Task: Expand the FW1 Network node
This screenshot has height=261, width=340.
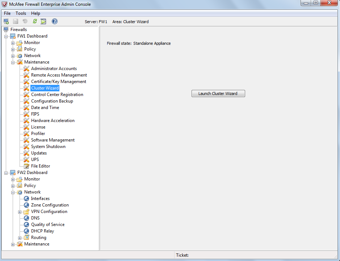Action: pos(13,56)
